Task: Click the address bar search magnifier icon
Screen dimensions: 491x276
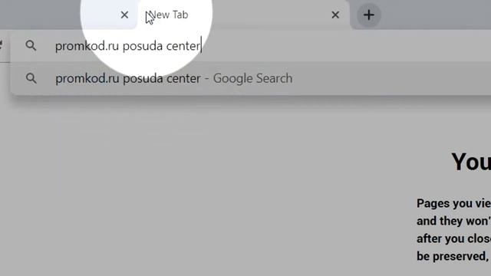Action: pyautogui.click(x=31, y=46)
